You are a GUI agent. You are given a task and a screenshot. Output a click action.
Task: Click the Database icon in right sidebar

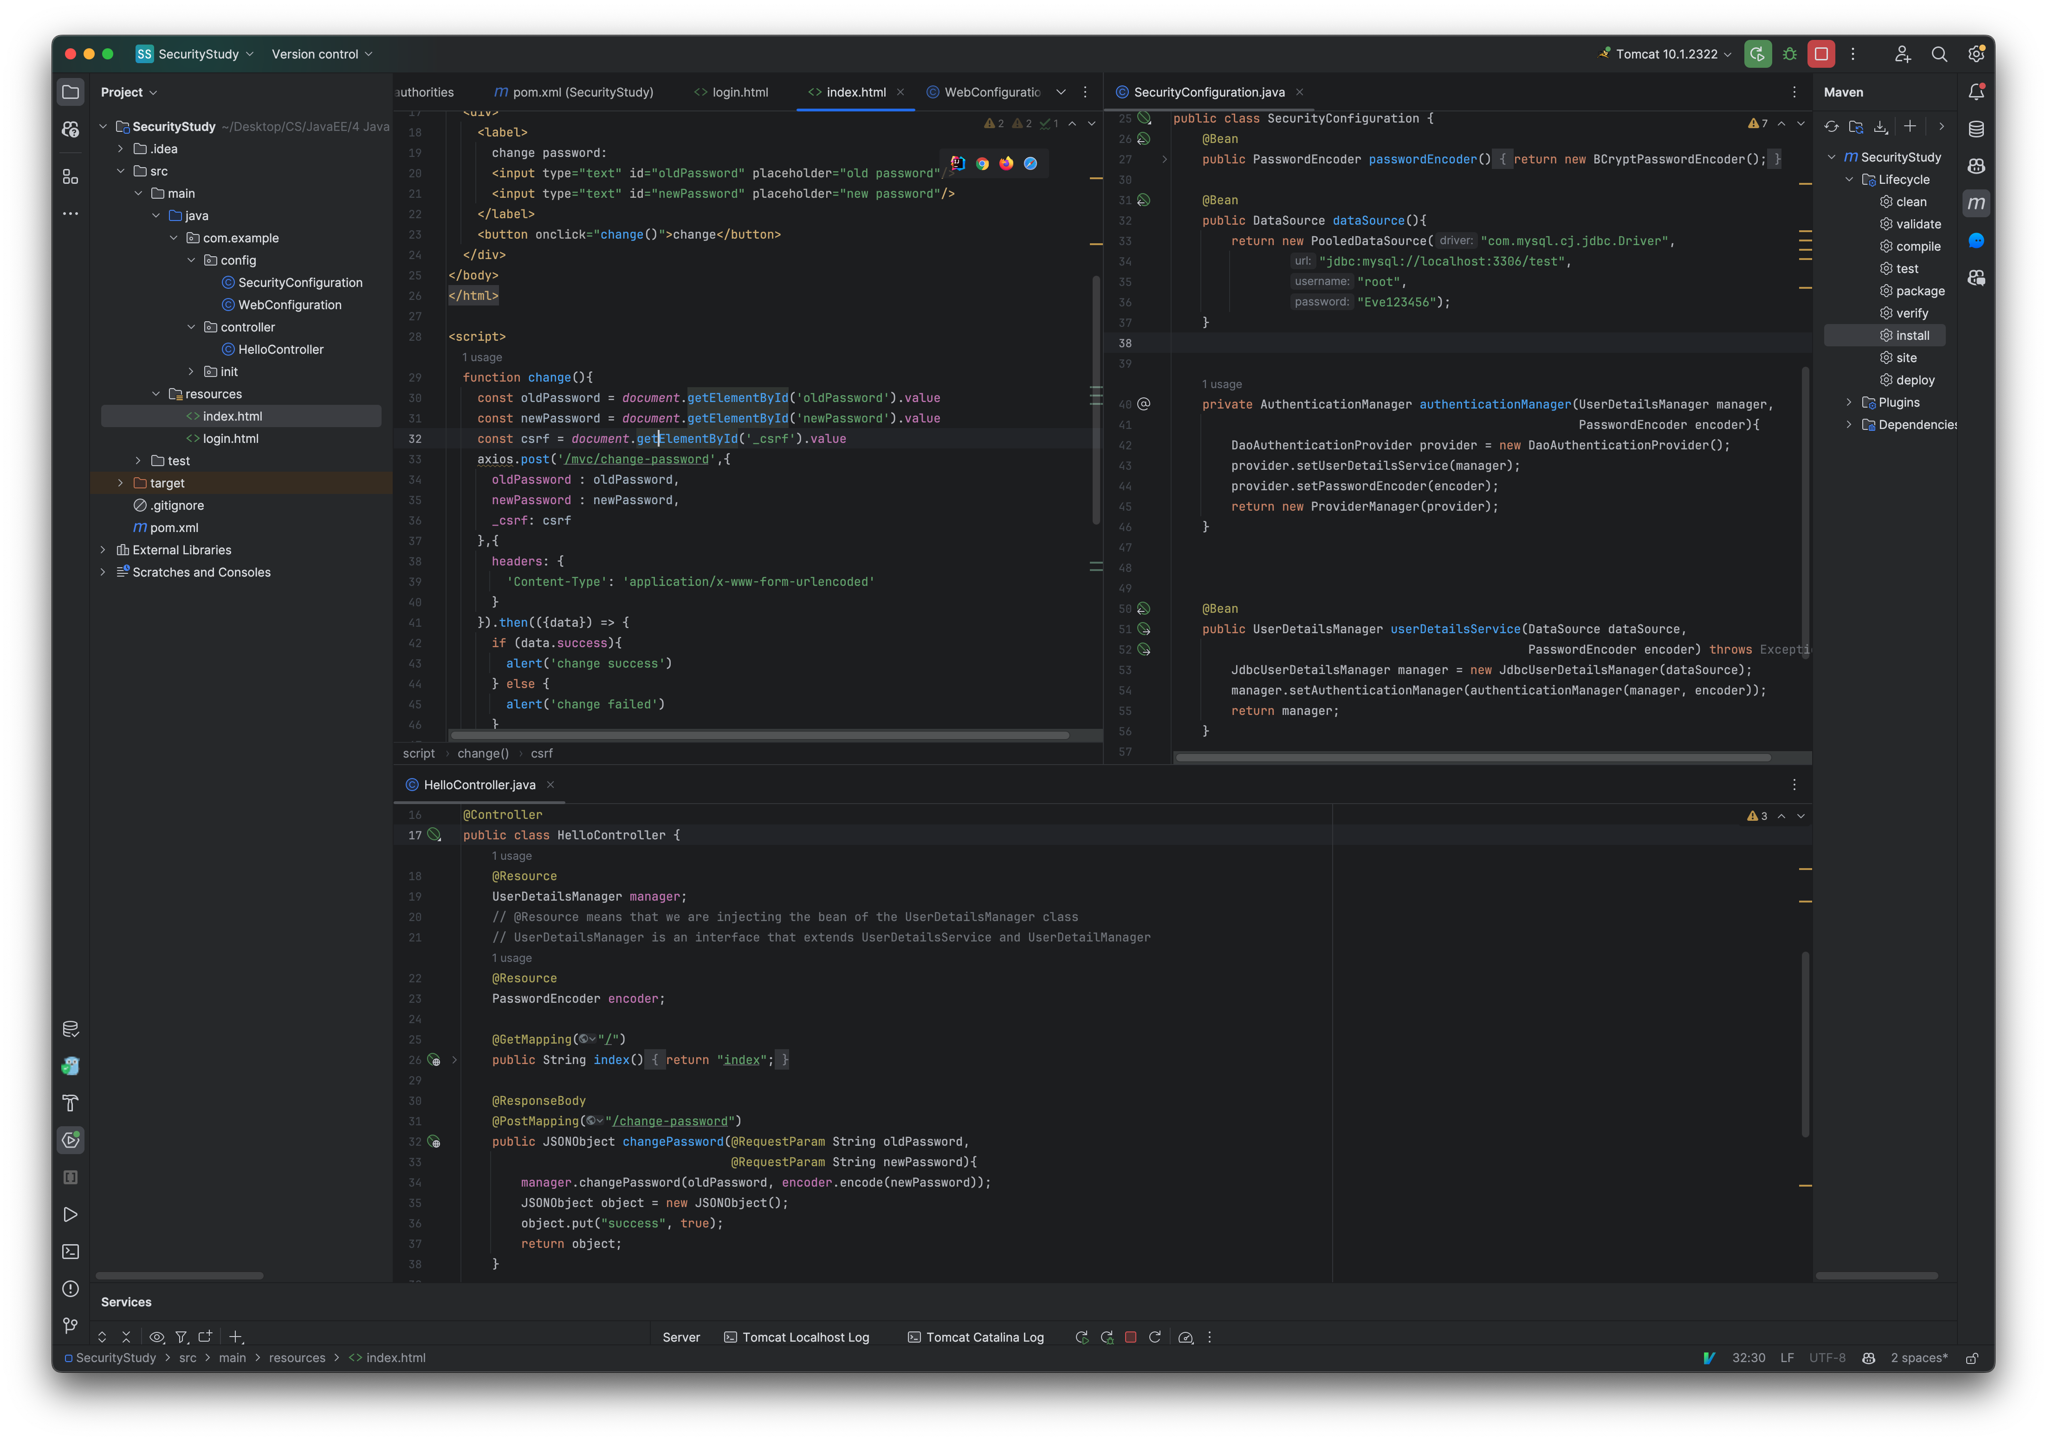click(1976, 130)
